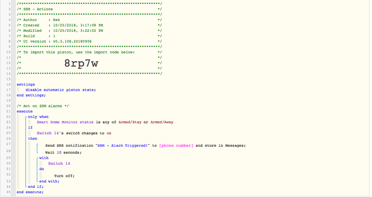The height and width of the screenshot is (197, 372).
Task: Click the author name Rak
Action: click(x=56, y=20)
